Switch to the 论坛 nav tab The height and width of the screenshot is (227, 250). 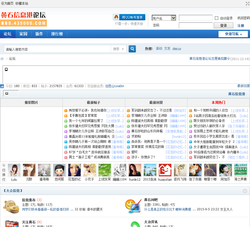point(8,34)
